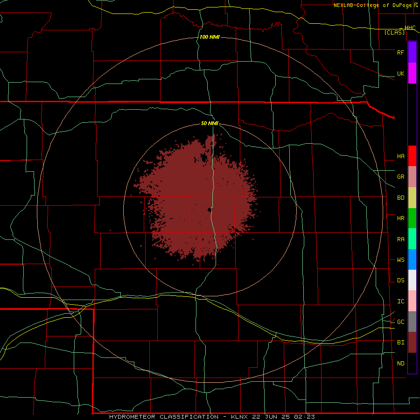This screenshot has width=420, height=420.
Task: Click the 'GR' legend label
Action: click(x=400, y=177)
